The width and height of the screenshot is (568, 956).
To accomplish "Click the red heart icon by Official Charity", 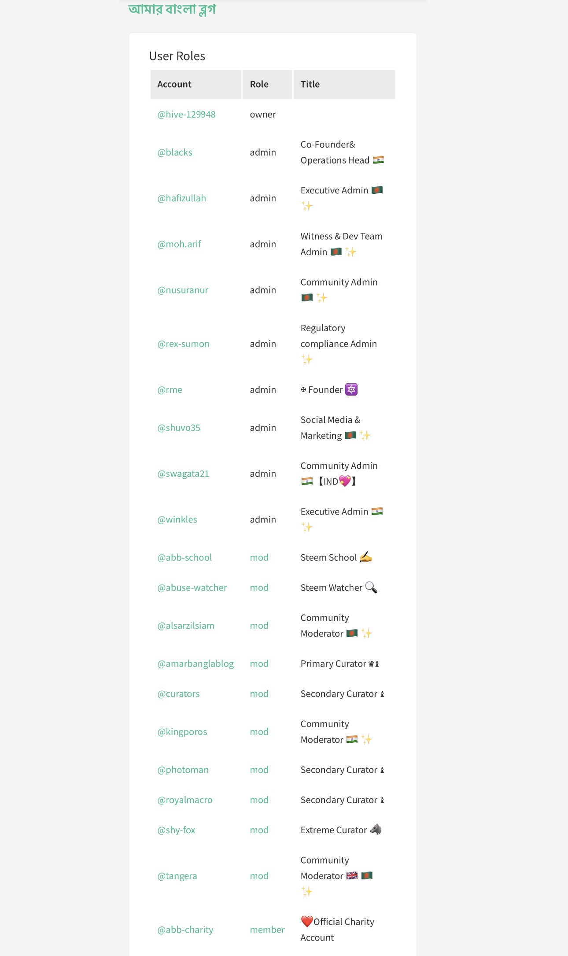I will 307,921.
